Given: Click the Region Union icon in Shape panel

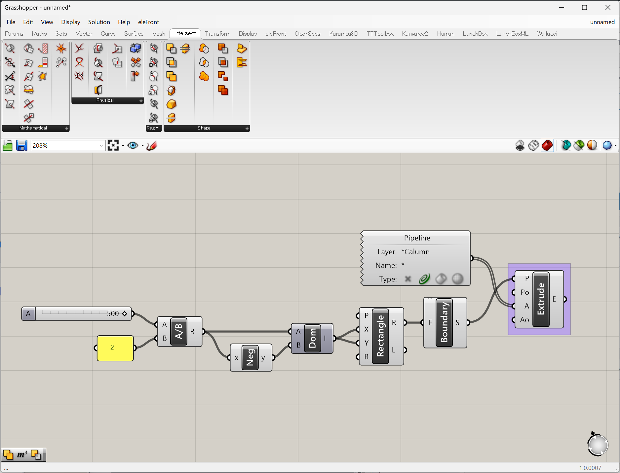Looking at the screenshot, I should click(204, 76).
